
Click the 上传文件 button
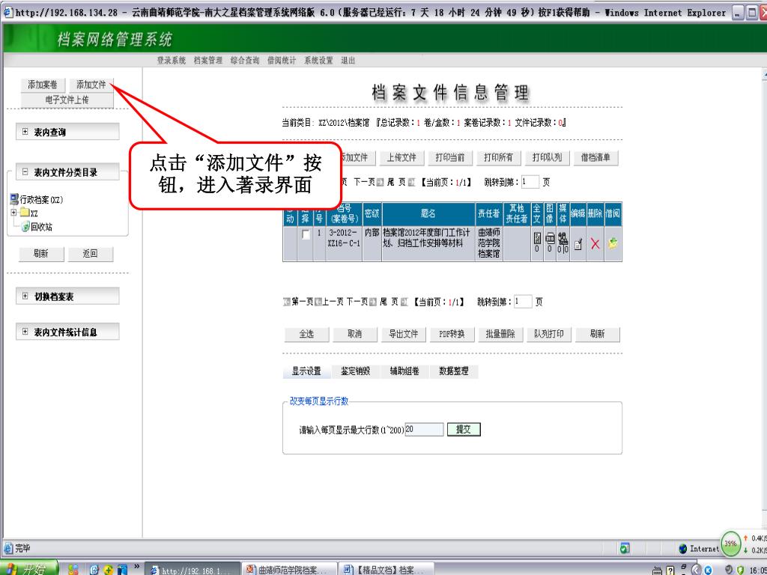click(401, 157)
